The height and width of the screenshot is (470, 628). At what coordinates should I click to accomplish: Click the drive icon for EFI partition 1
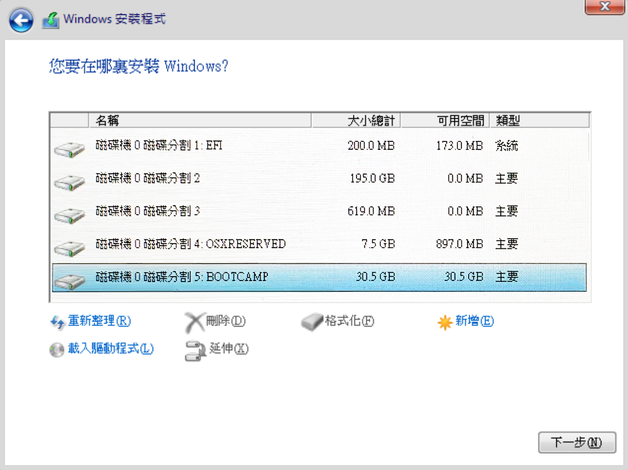pos(69,149)
